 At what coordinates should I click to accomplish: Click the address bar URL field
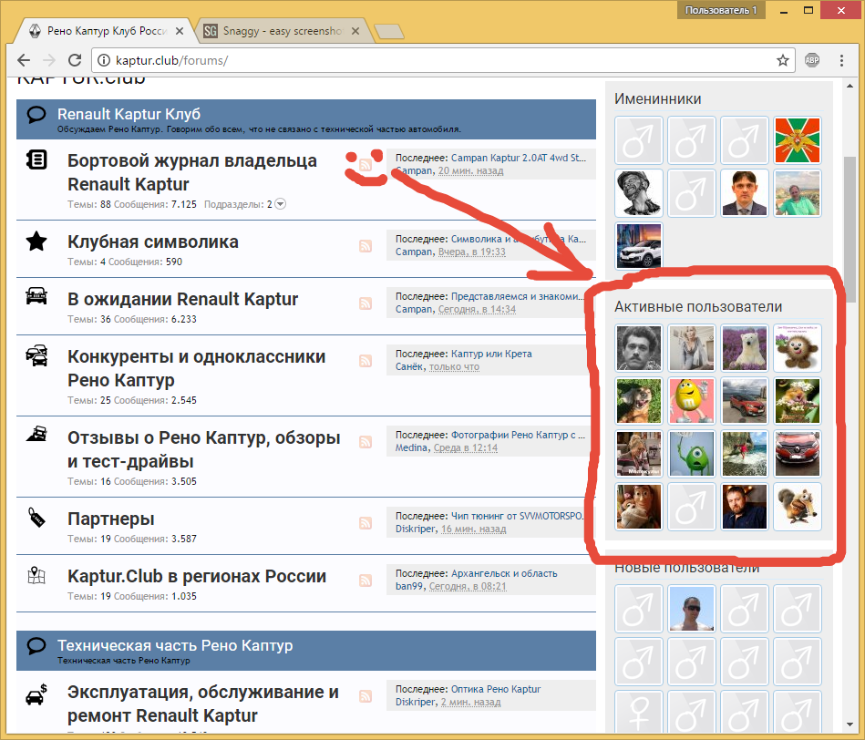click(x=441, y=60)
